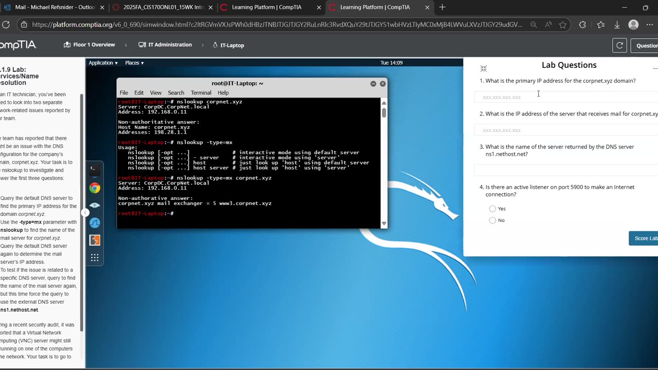The height and width of the screenshot is (370, 658).
Task: Click the browser reload button
Action: pyautogui.click(x=6, y=25)
